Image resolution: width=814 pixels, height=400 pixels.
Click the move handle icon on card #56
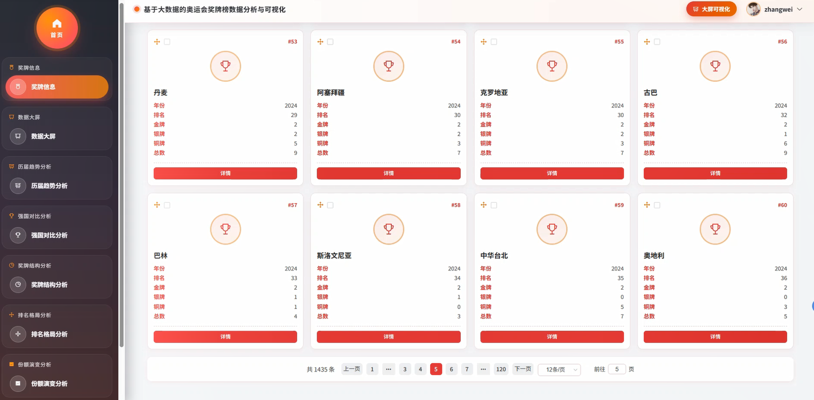pyautogui.click(x=647, y=41)
